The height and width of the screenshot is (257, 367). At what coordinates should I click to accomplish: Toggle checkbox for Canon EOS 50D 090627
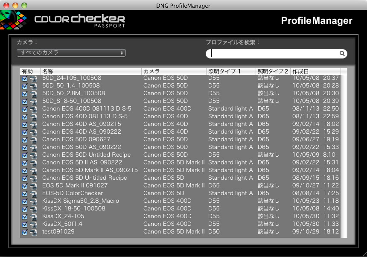[x=25, y=140]
